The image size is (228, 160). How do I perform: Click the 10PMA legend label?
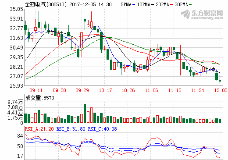click(144, 4)
